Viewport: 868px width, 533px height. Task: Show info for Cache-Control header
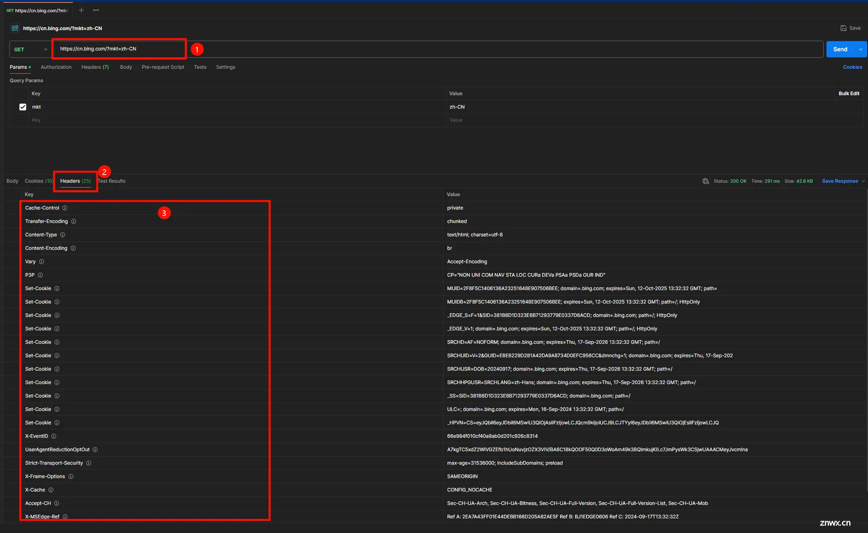(x=65, y=208)
